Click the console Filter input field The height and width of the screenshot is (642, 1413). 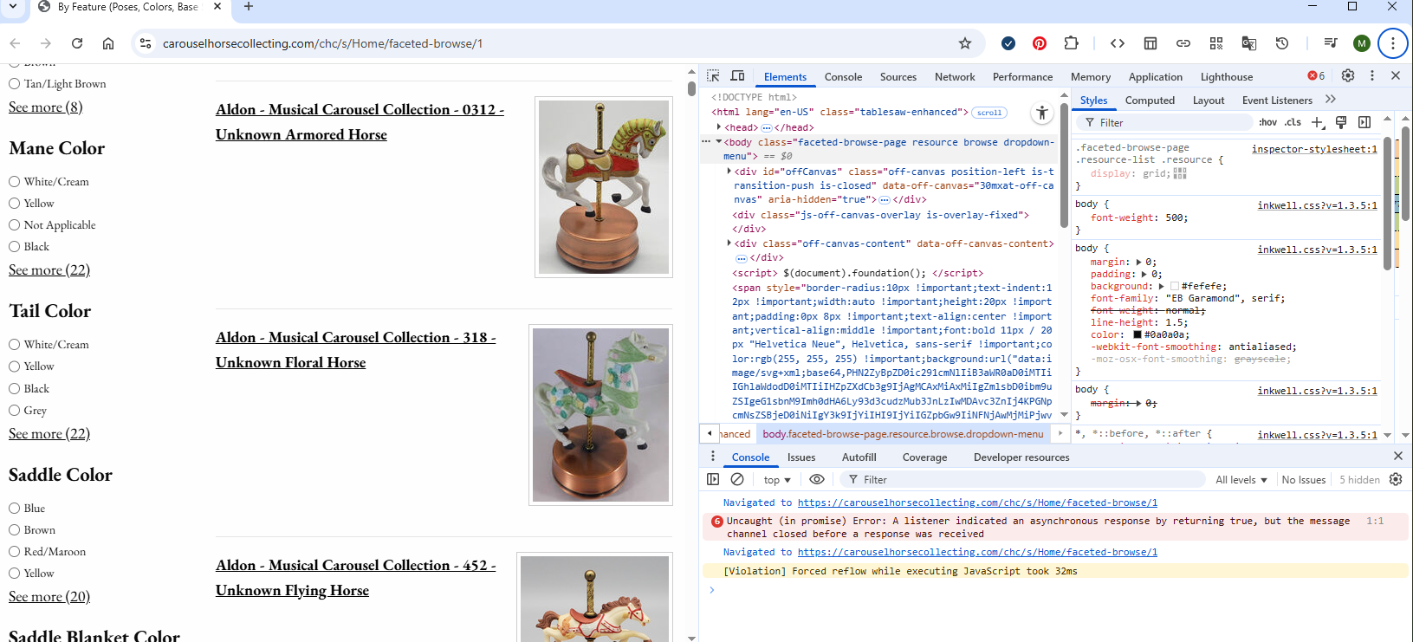[1022, 480]
